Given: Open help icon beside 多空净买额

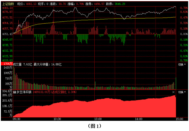Looking at the screenshot, I should (15, 92).
